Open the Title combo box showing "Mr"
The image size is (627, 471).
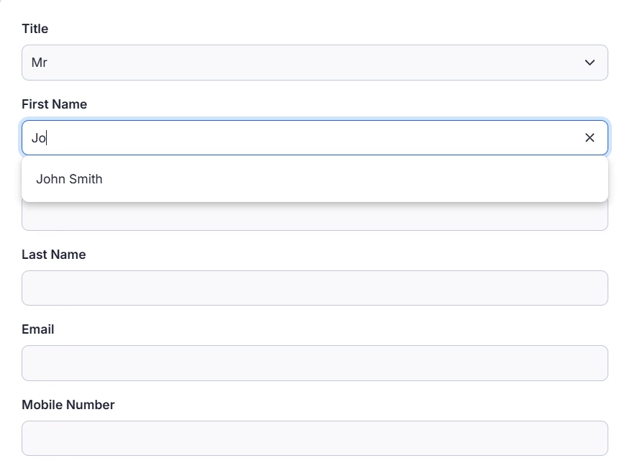click(x=314, y=63)
